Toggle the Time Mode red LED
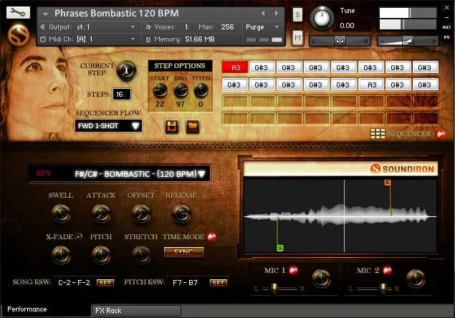 pos(211,236)
